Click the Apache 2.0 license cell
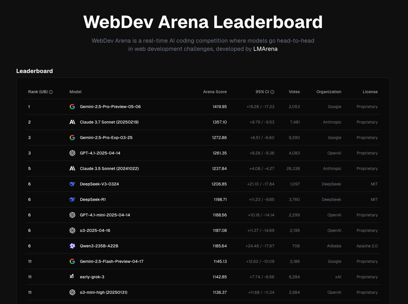Image resolution: width=408 pixels, height=304 pixels. [x=367, y=246]
